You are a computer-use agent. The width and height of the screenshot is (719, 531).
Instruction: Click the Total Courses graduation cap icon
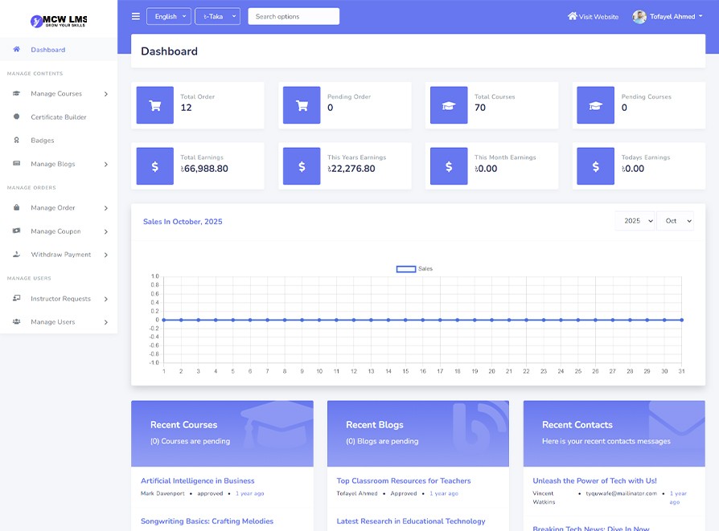pyautogui.click(x=449, y=105)
